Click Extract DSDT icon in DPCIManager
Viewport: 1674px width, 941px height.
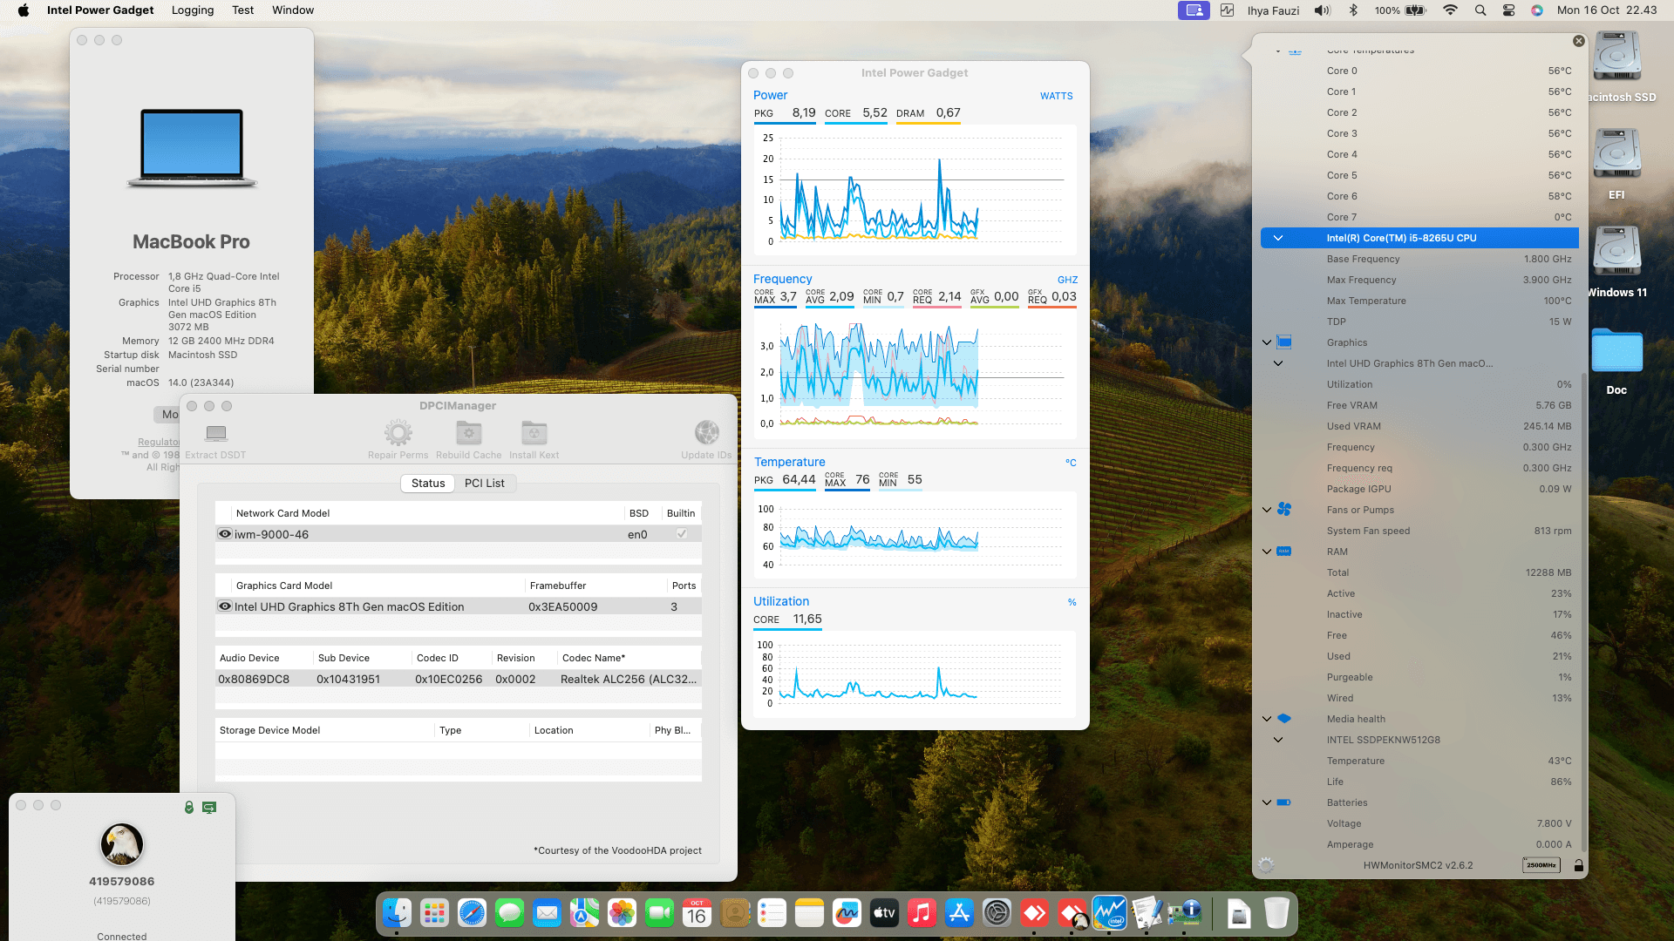click(x=215, y=433)
